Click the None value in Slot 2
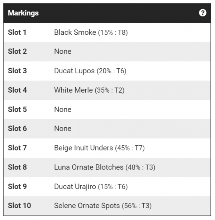 63,52
